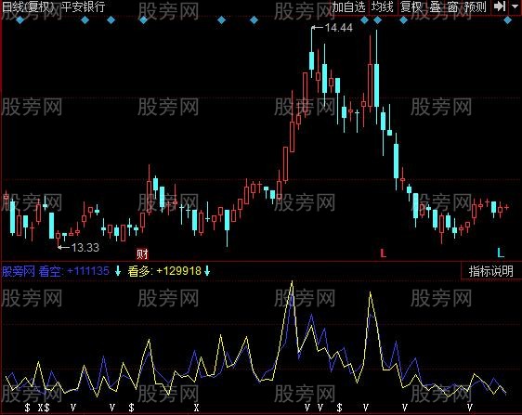This screenshot has width=522, height=415.
Task: Click the 窗 window button
Action: [x=452, y=6]
